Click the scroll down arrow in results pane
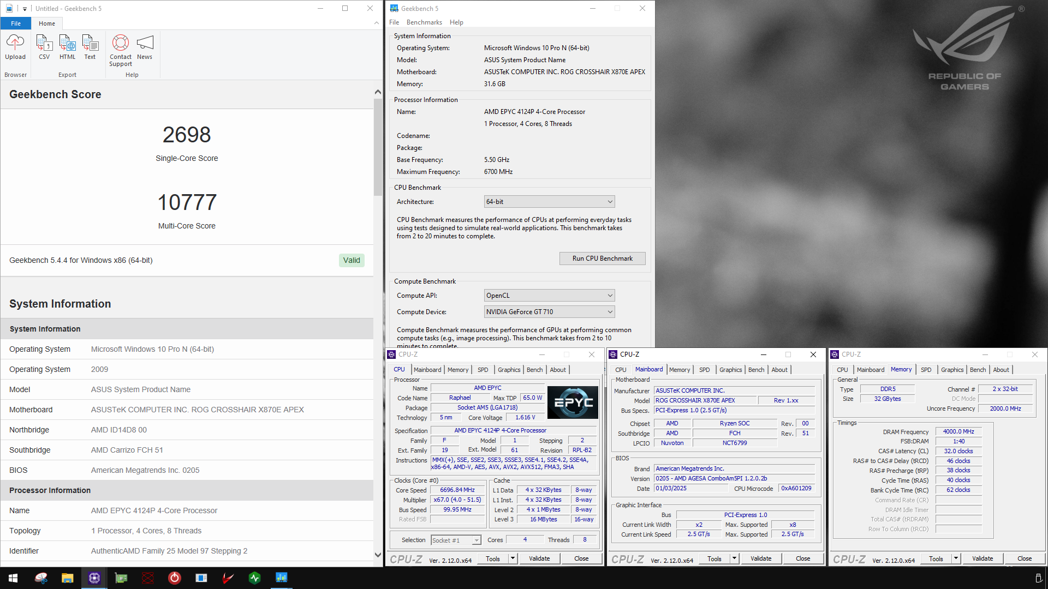The height and width of the screenshot is (589, 1048). tap(378, 555)
